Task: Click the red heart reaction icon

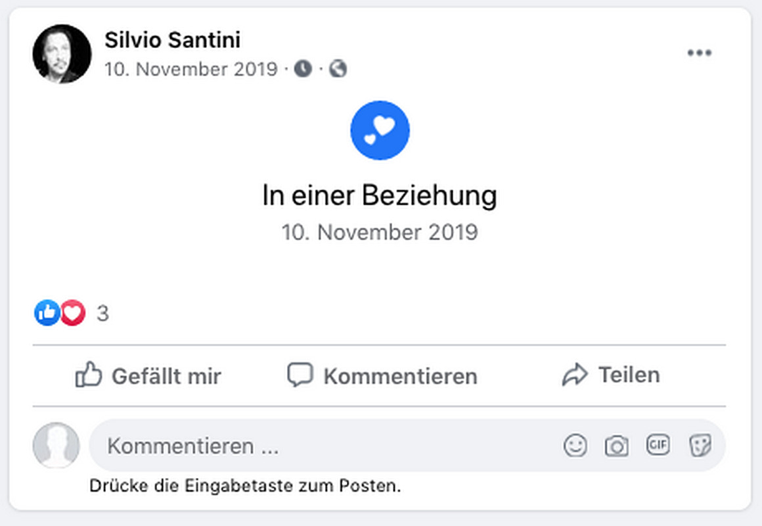Action: pyautogui.click(x=73, y=314)
